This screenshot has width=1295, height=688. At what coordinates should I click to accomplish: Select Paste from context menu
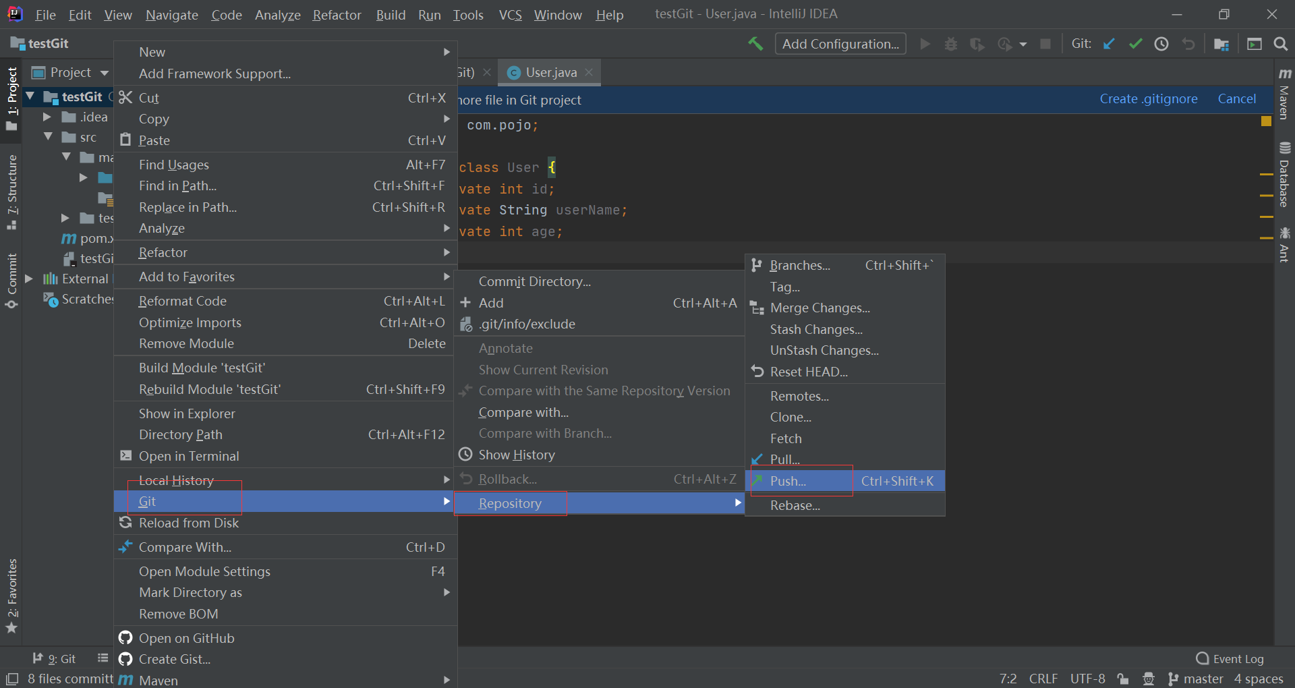[285, 140]
